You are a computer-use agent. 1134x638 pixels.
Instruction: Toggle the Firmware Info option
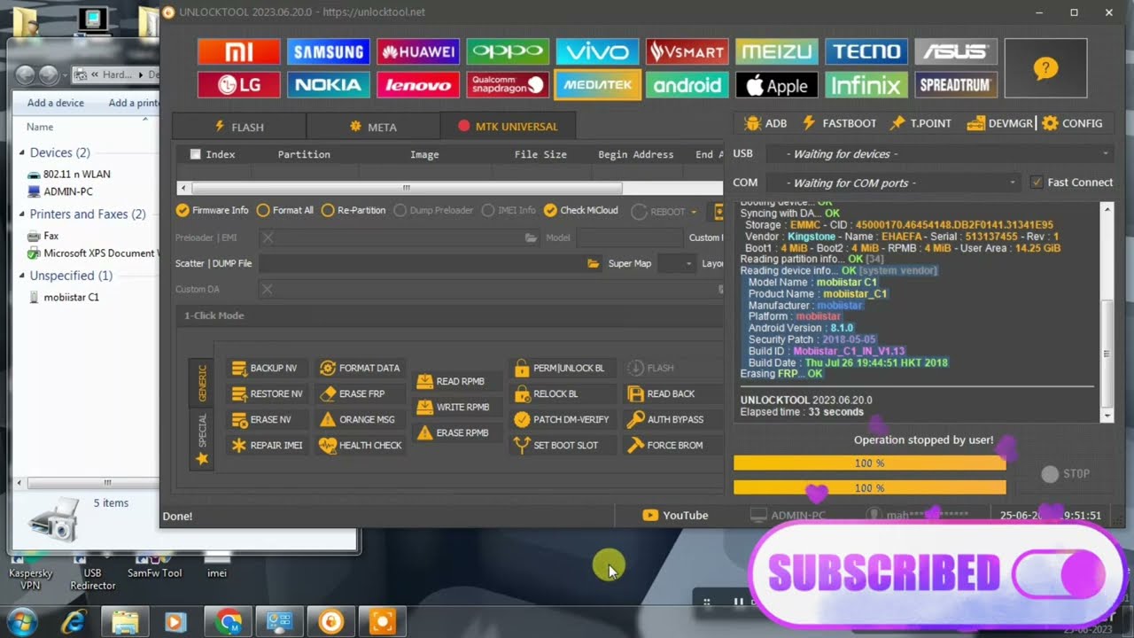pos(213,211)
